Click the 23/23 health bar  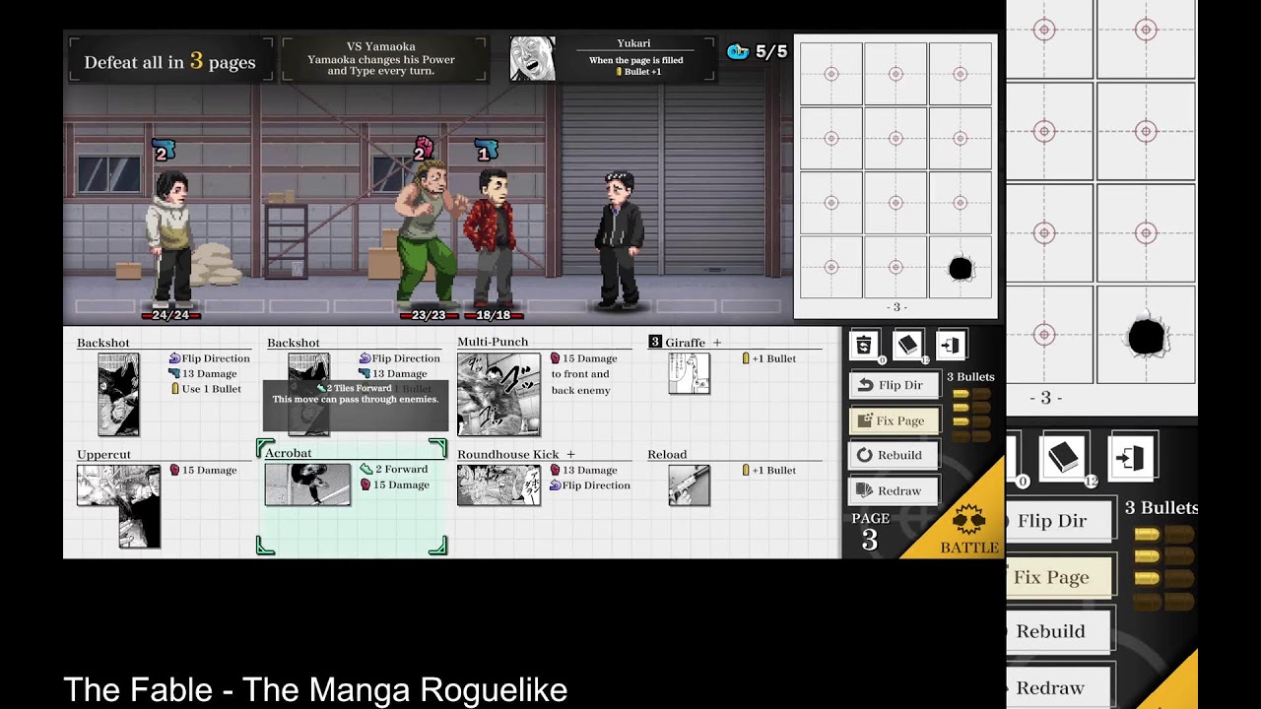point(429,315)
